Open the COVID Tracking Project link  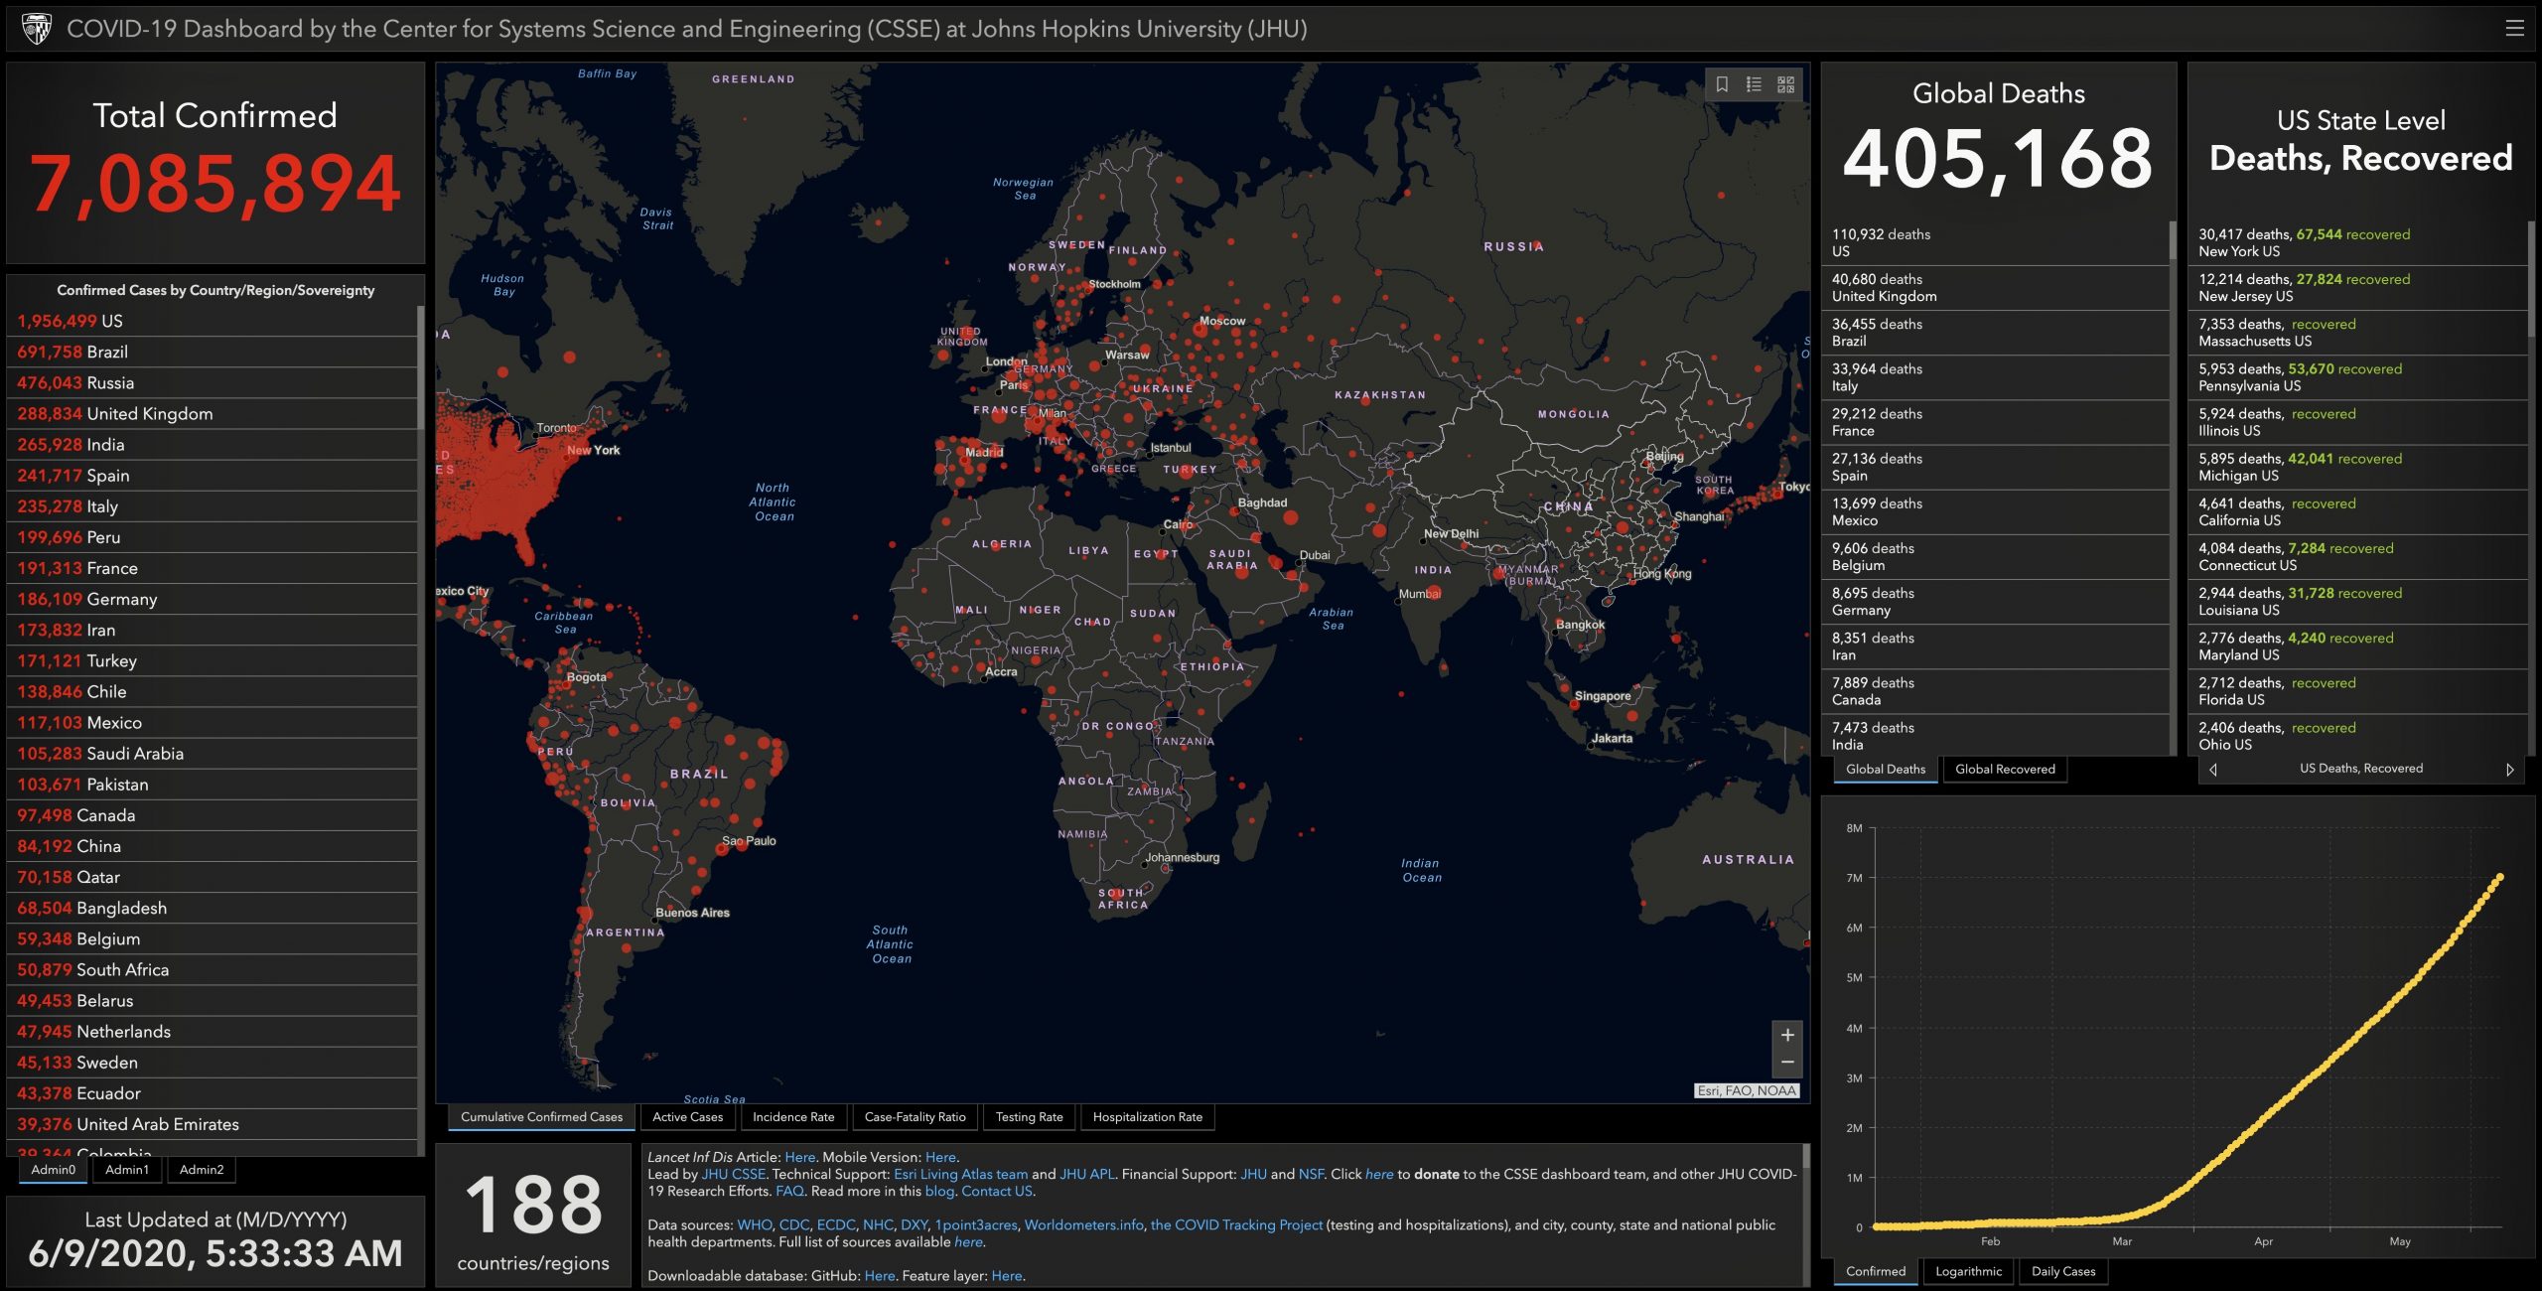(x=1236, y=1224)
